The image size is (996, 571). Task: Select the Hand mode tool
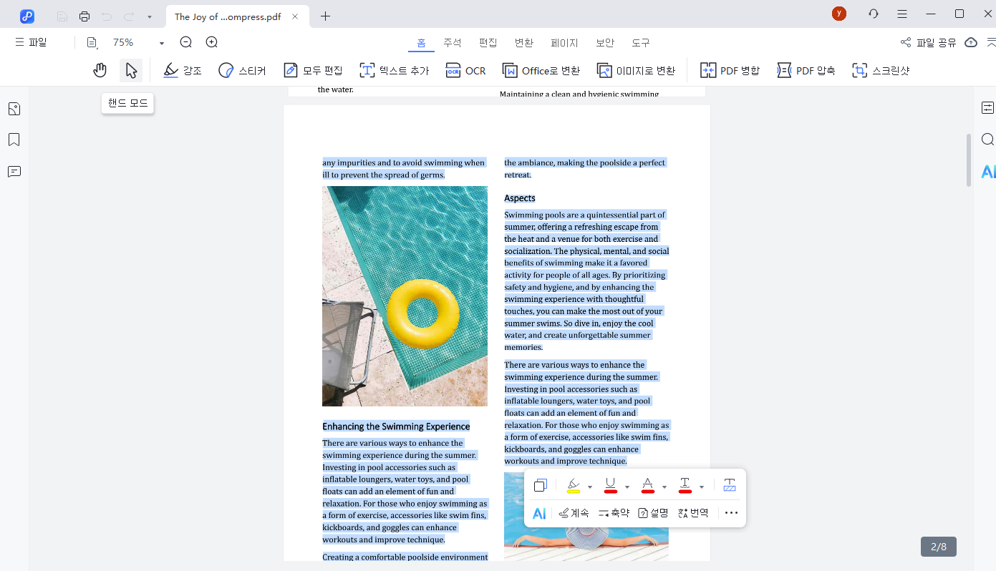click(x=100, y=70)
